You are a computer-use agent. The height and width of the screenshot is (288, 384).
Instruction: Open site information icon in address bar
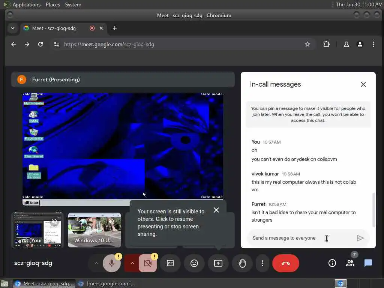pos(57,44)
